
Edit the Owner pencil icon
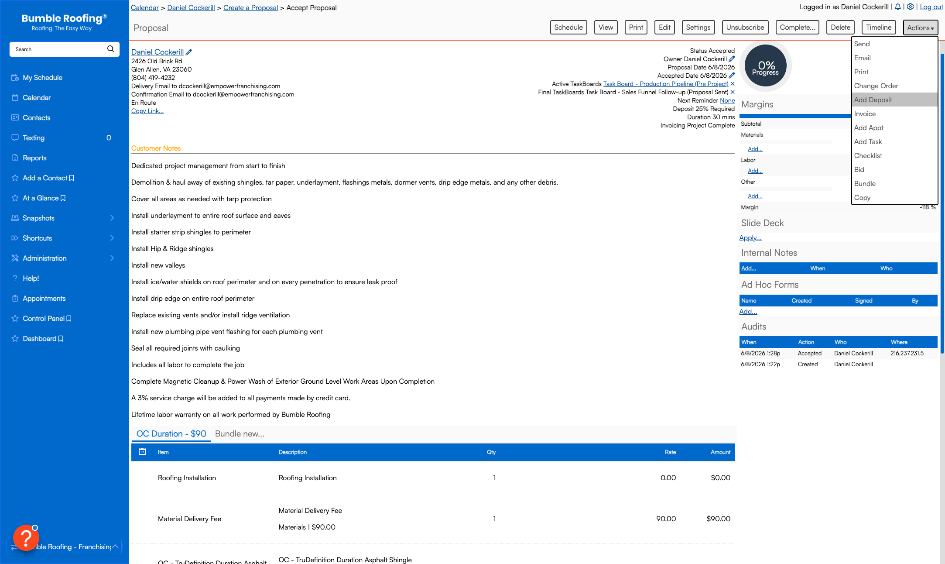pyautogui.click(x=732, y=59)
